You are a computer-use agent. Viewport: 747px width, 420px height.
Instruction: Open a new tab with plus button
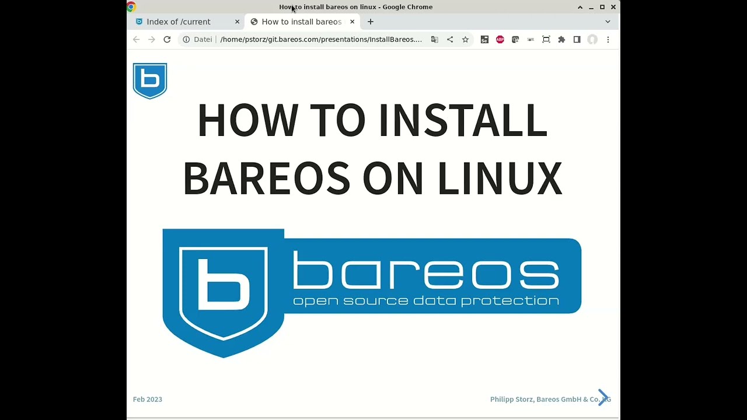click(371, 22)
